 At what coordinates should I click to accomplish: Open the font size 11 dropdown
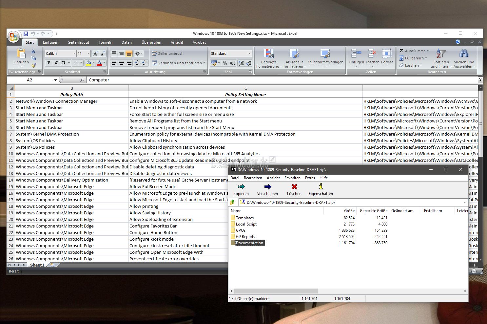click(x=88, y=54)
